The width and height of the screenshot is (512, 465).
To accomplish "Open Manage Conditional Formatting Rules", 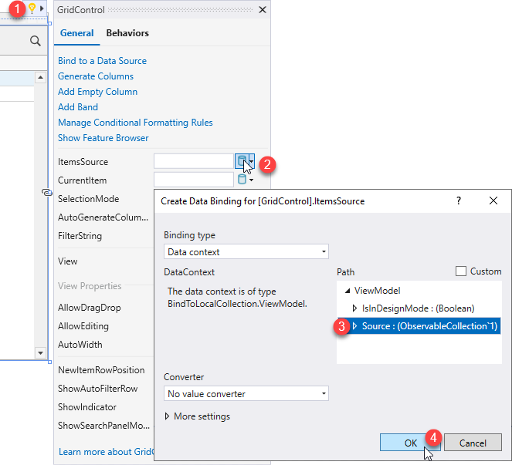I will click(135, 123).
